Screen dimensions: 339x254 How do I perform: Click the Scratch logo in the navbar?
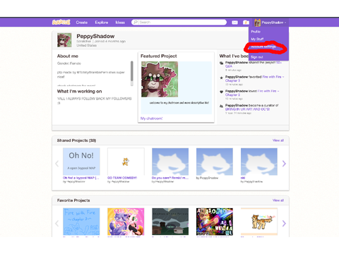coord(61,23)
